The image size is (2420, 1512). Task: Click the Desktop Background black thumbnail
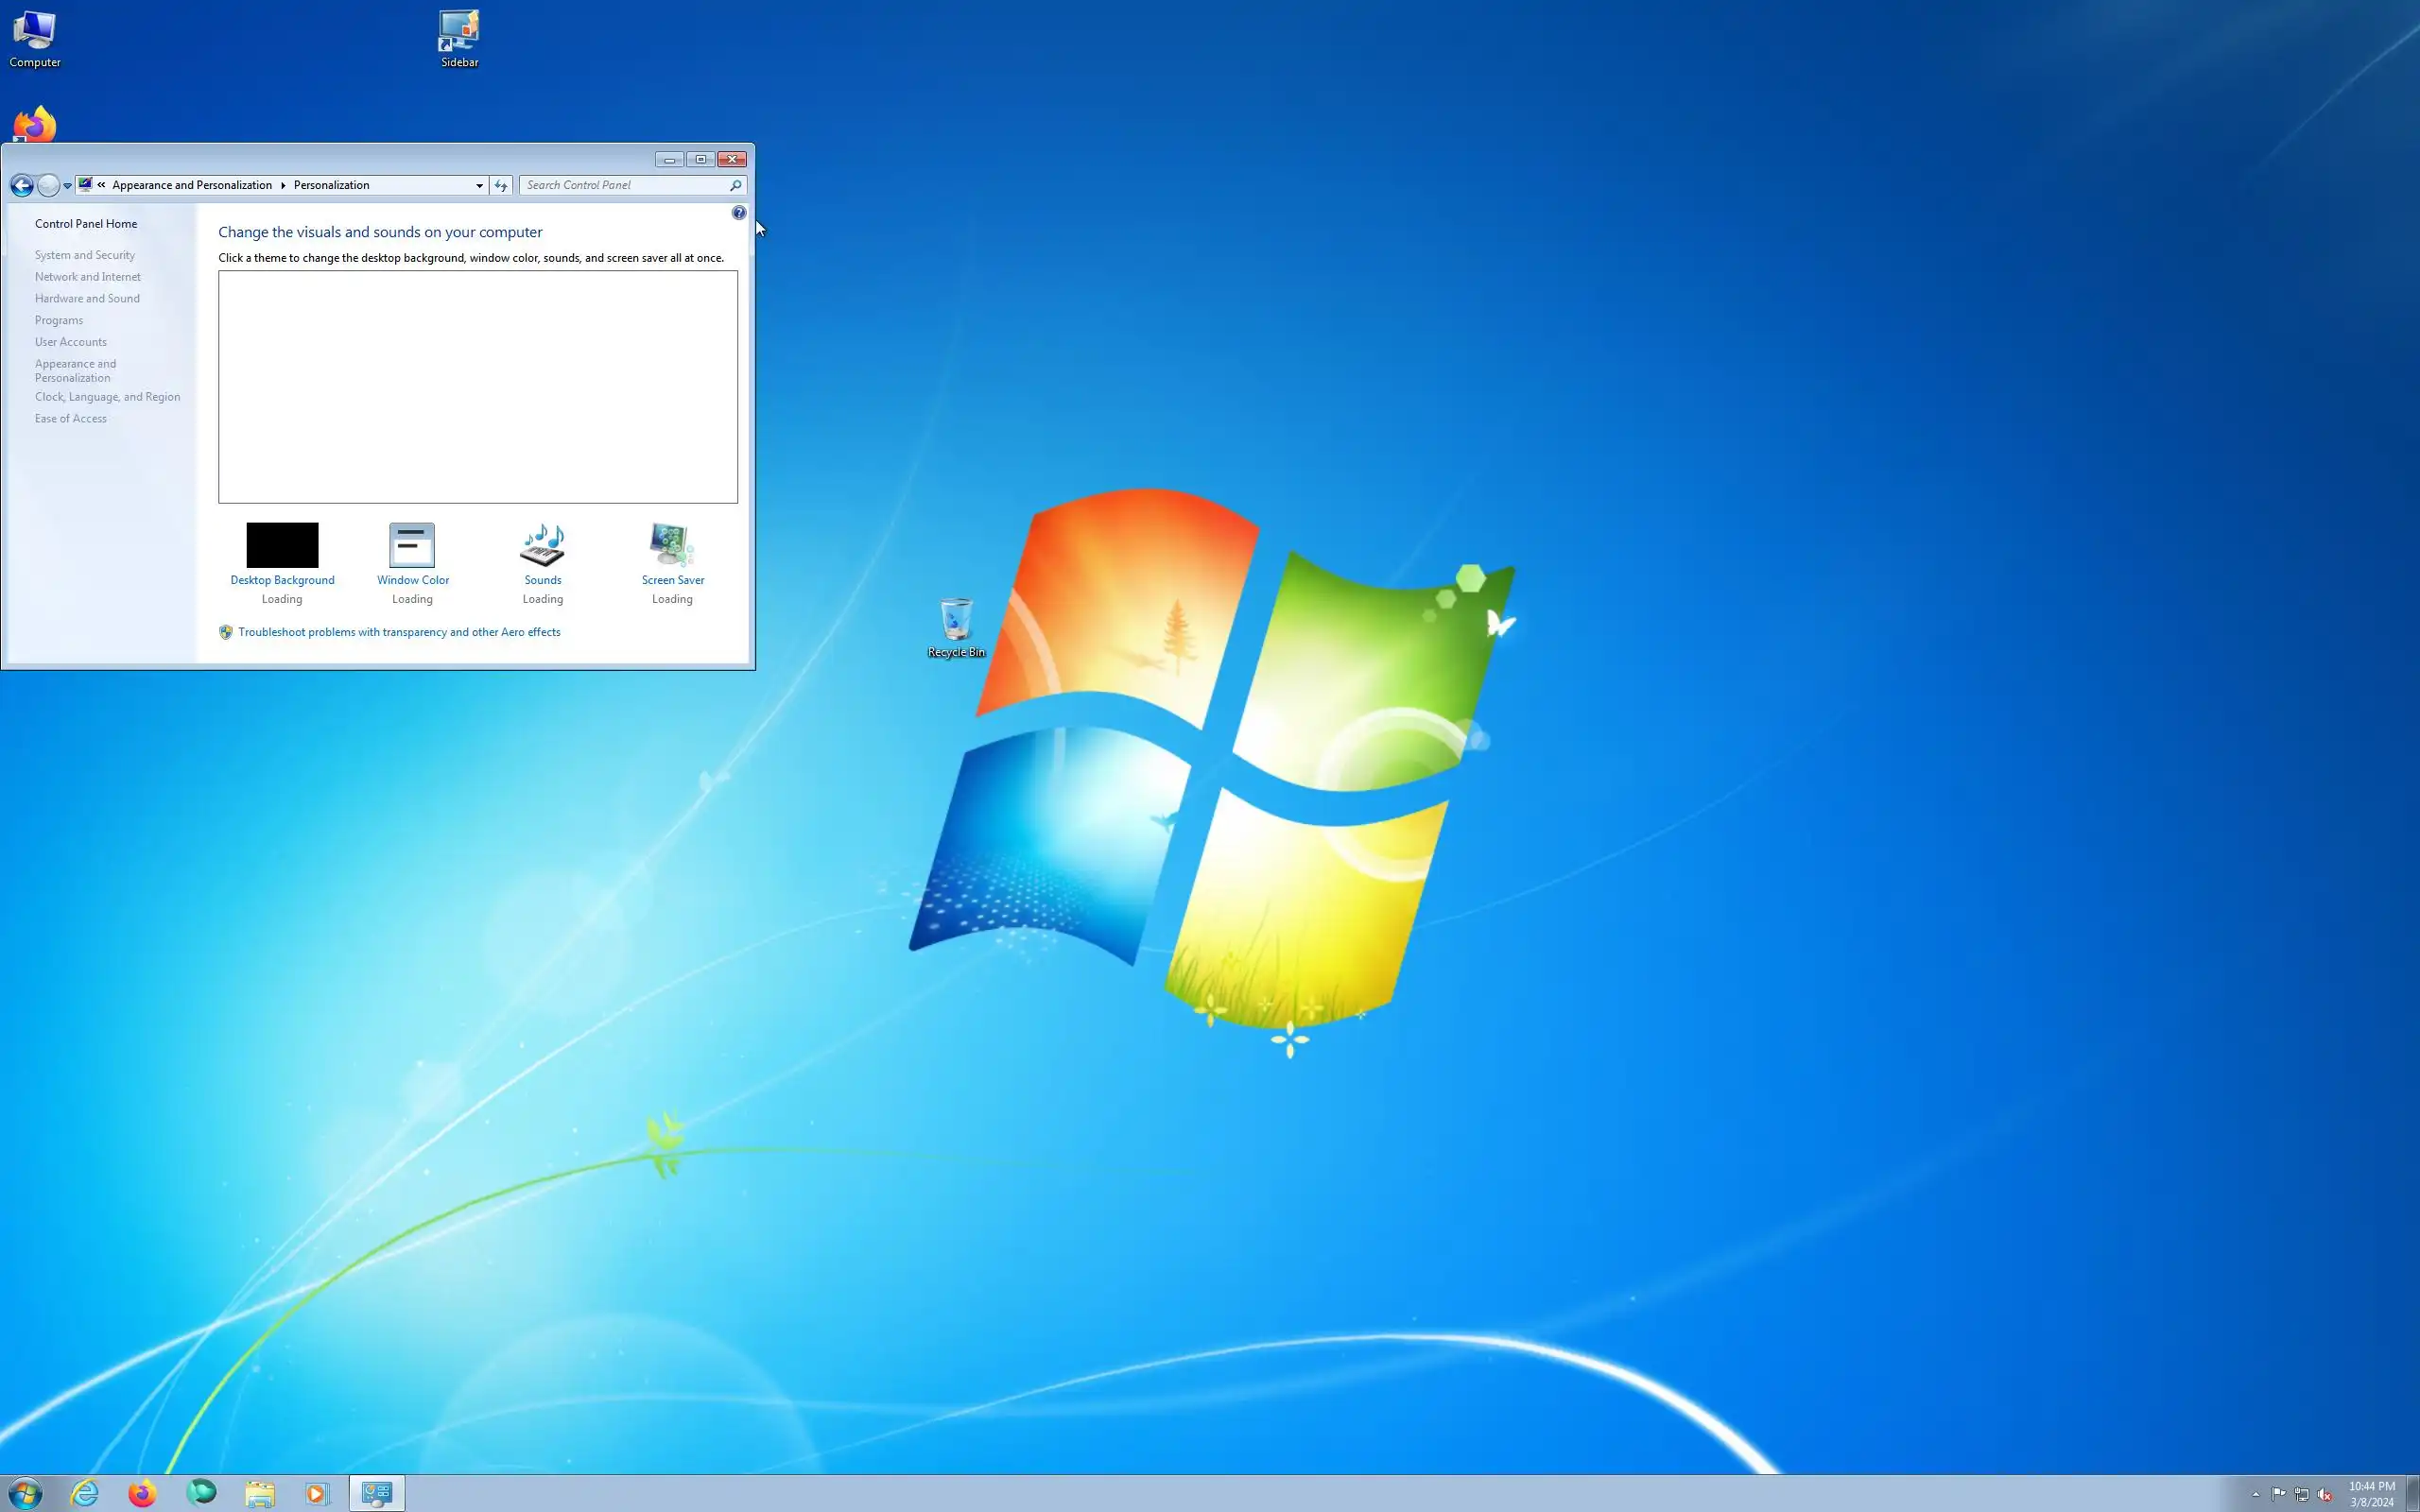click(282, 545)
